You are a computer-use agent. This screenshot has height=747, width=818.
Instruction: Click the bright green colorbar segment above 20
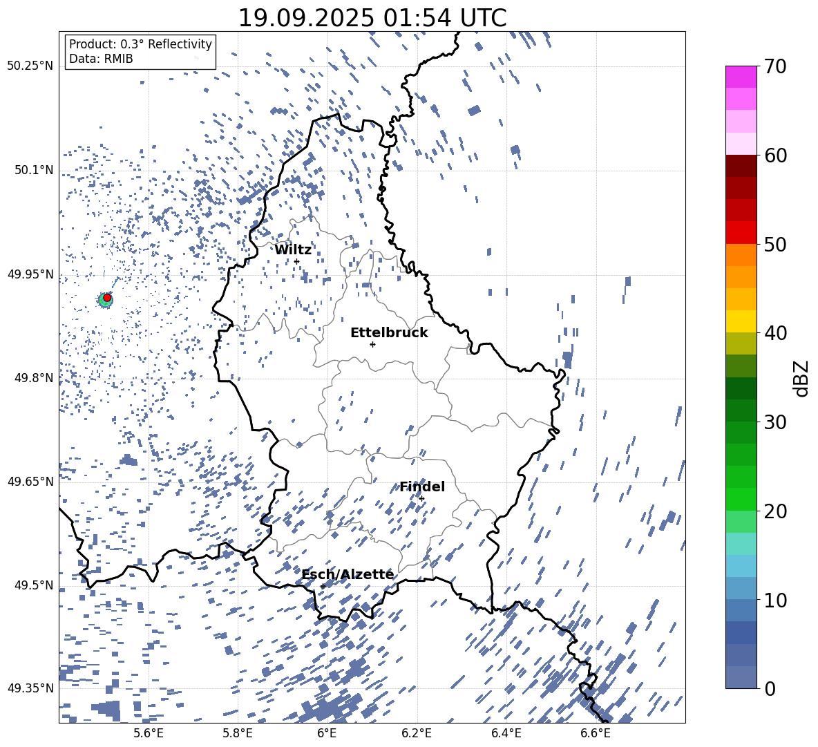[741, 499]
